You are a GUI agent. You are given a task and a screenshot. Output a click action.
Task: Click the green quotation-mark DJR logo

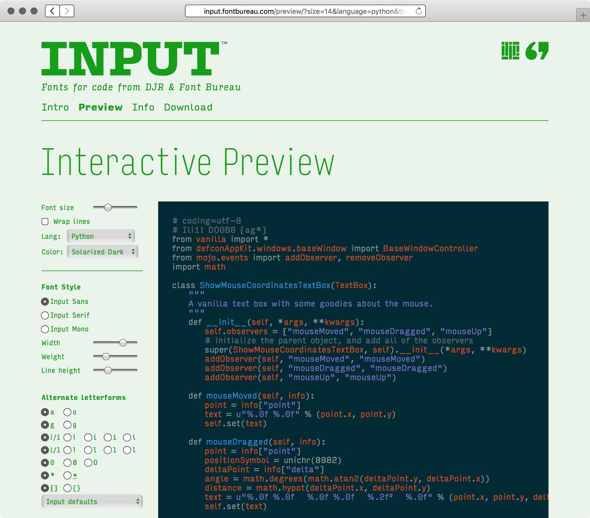(x=537, y=51)
